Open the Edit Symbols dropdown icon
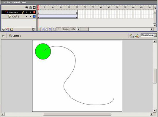Viewport: 158px width, 117px height. pos(137,36)
